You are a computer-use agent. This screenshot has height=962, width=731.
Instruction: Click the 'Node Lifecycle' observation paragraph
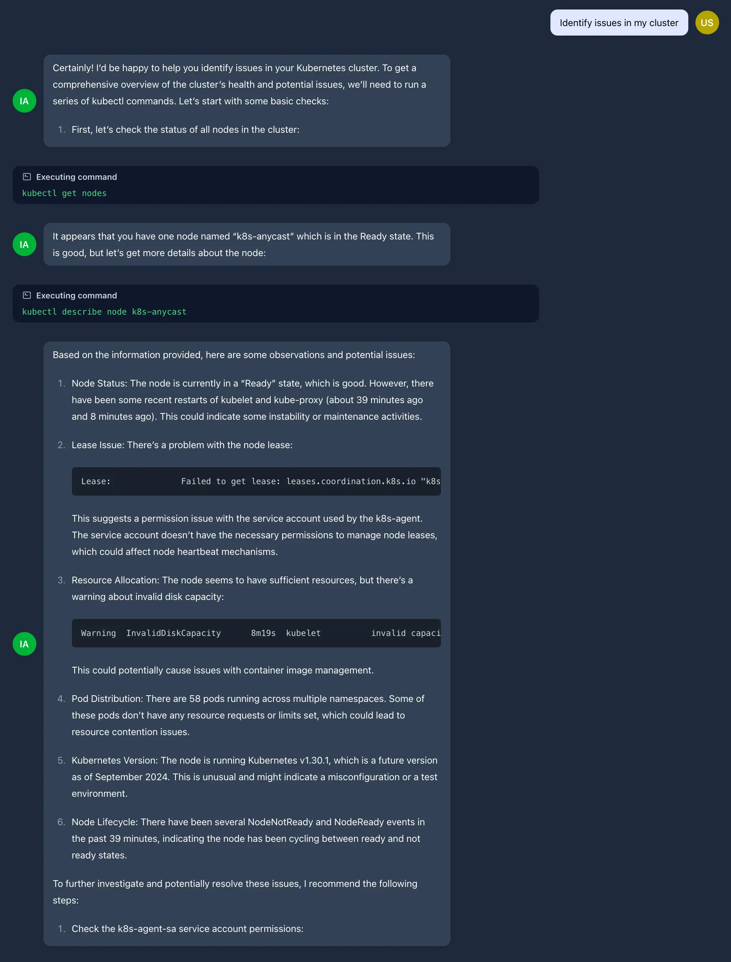(x=248, y=839)
